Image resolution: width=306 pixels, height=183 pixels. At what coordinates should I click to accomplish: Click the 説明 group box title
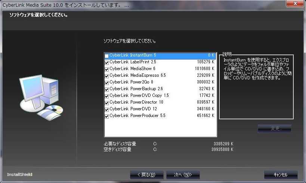coord(227,54)
